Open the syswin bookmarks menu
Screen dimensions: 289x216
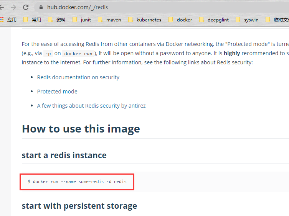pos(247,20)
